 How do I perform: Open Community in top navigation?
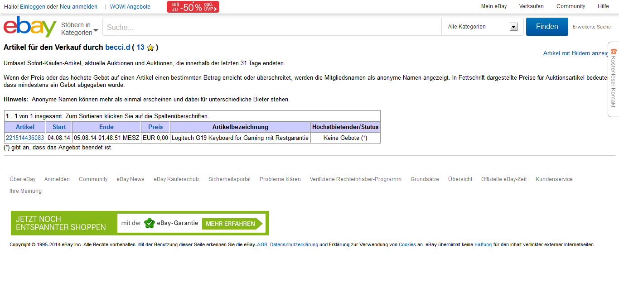571,6
